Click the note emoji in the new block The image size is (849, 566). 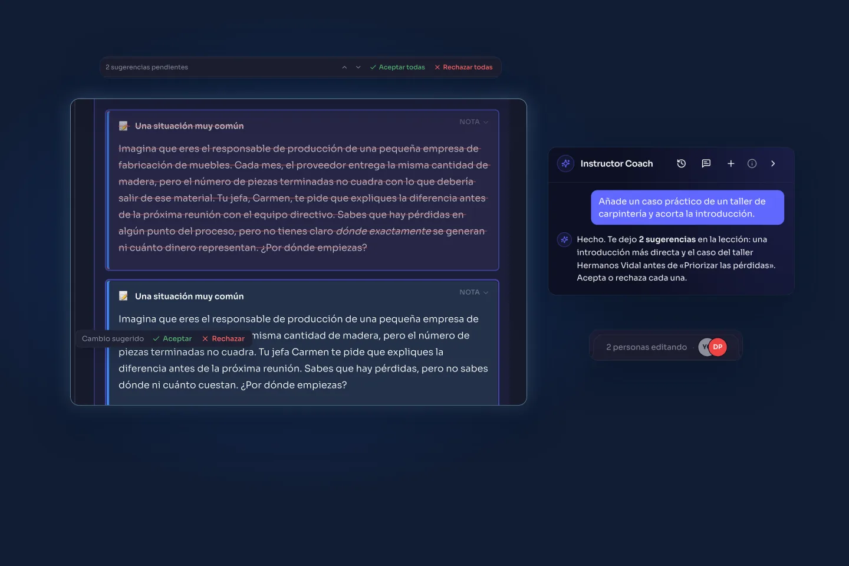pyautogui.click(x=124, y=296)
